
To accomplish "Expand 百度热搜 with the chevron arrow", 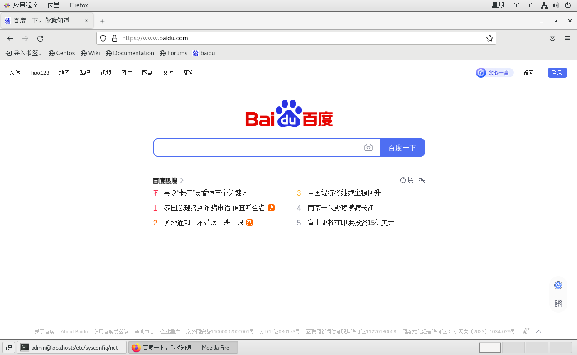I will [x=182, y=181].
